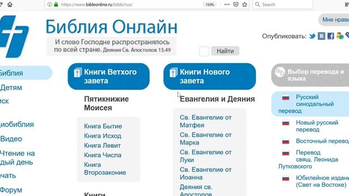This screenshot has width=349, height=196.
Task: Open the Книга Левит link
Action: [103, 145]
